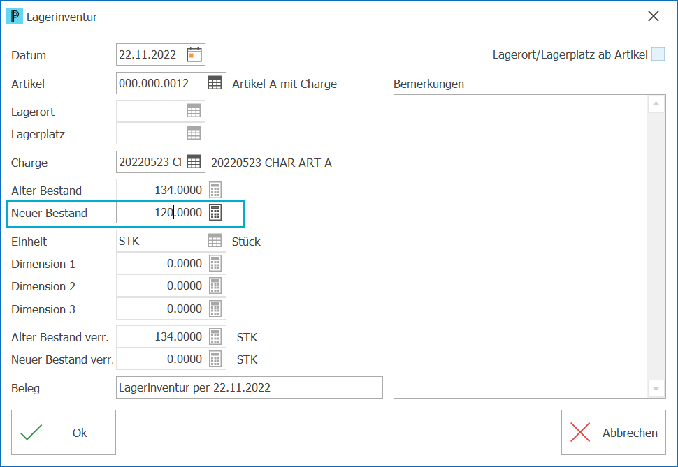678x467 pixels.
Task: Open calculator for Neuer Bestand
Action: (215, 212)
